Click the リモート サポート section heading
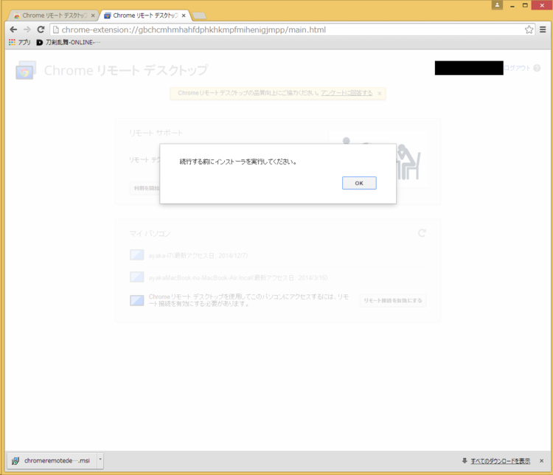The height and width of the screenshot is (475, 553). tap(156, 133)
